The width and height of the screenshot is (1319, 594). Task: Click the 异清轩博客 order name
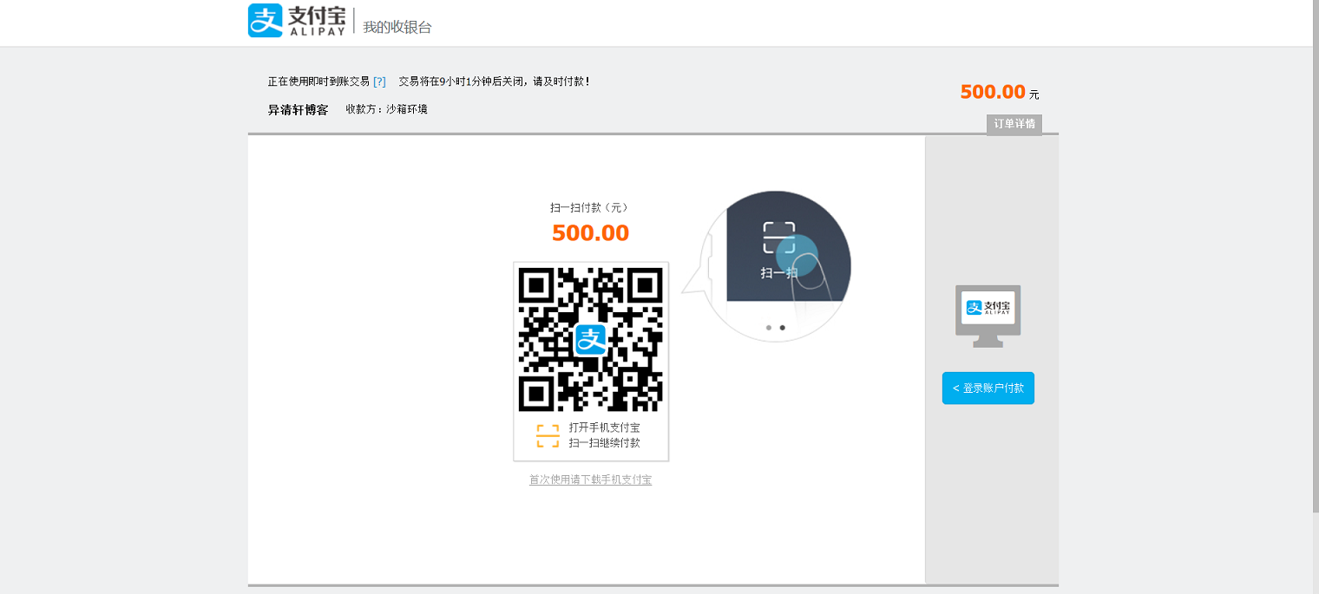(x=298, y=110)
